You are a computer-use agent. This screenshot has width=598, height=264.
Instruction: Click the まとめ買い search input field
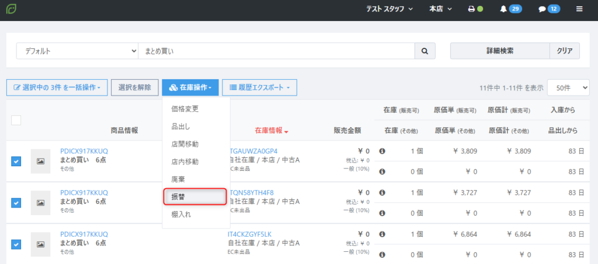(276, 51)
